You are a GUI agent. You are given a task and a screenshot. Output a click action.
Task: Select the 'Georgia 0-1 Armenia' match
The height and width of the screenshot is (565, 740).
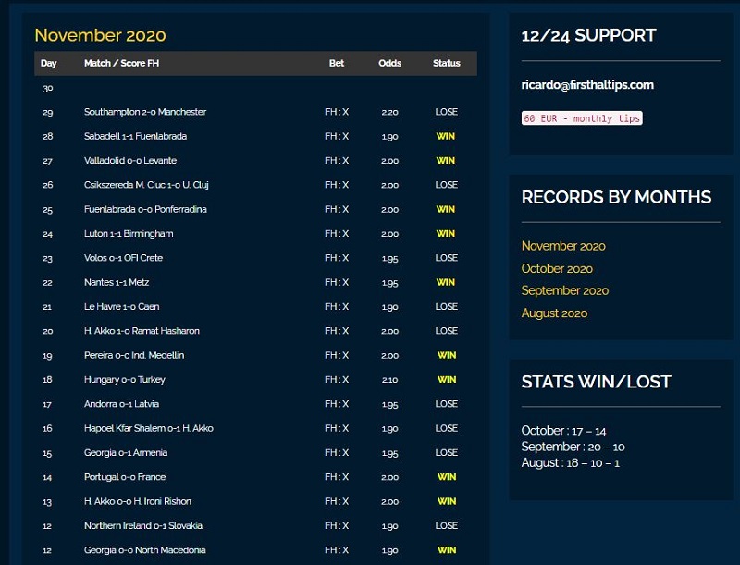(126, 453)
